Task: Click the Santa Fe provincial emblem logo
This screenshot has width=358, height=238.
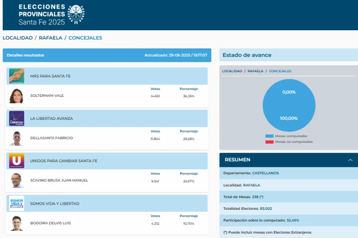Action: click(x=76, y=15)
